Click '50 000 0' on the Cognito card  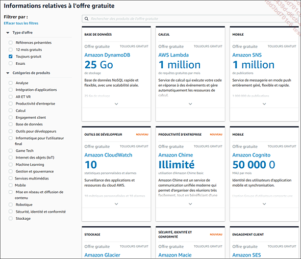click(254, 165)
